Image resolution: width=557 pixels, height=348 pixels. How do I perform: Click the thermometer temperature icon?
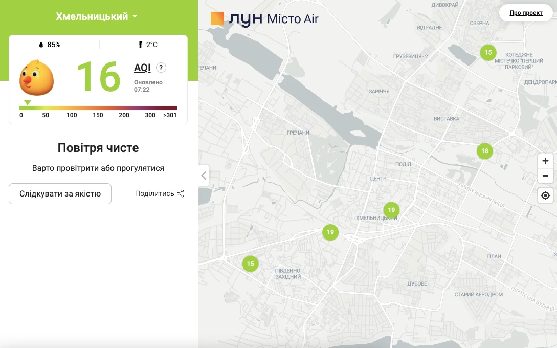[140, 45]
